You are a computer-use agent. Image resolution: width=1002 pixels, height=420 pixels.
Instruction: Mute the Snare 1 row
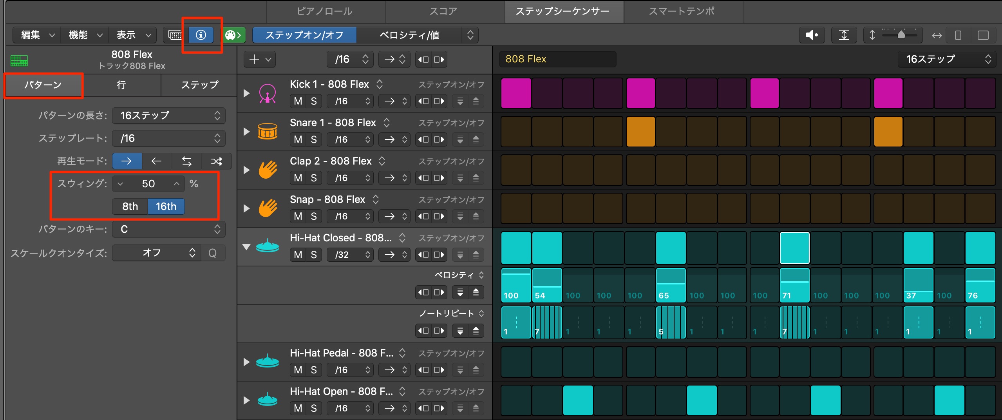coord(298,139)
